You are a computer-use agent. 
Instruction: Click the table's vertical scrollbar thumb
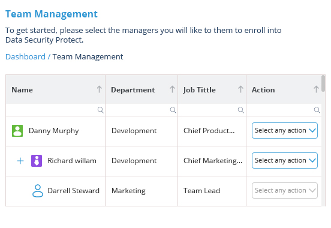[323, 83]
